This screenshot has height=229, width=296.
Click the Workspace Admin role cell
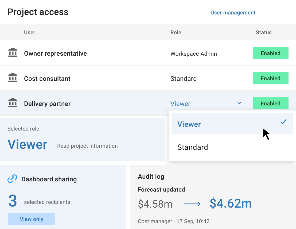(193, 54)
